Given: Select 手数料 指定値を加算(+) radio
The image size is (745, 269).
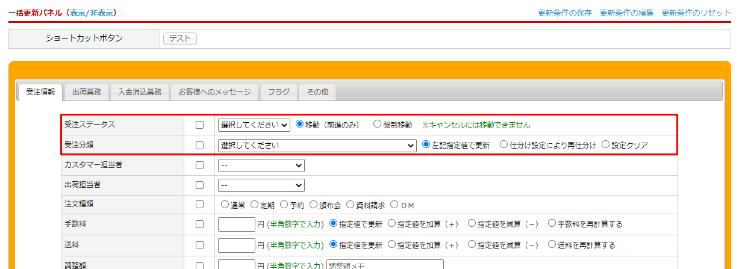Looking at the screenshot, I should (x=391, y=223).
